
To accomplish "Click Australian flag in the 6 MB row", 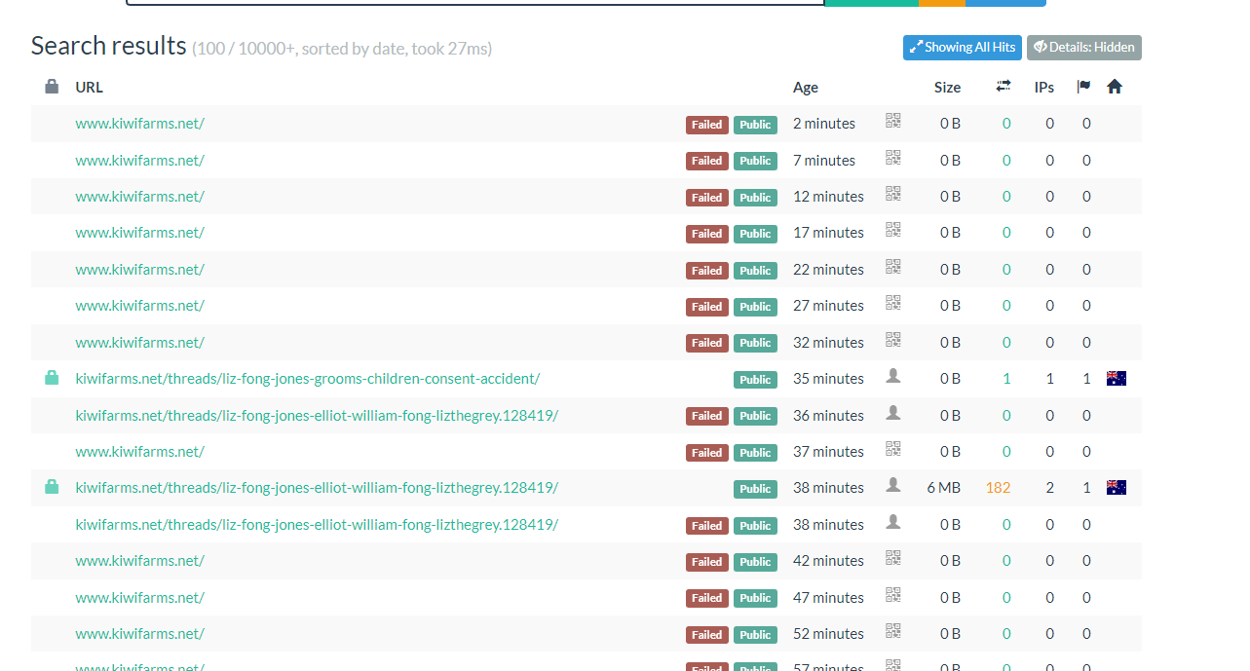I will [x=1117, y=488].
